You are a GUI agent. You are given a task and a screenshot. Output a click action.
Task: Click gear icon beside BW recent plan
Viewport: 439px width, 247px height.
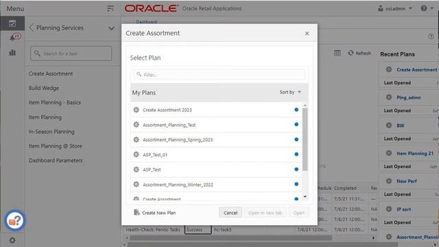coord(389,125)
